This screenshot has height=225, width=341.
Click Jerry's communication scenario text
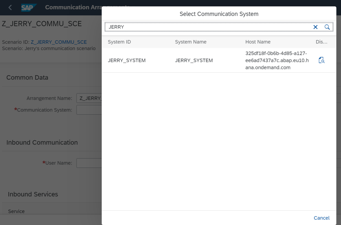(x=60, y=48)
